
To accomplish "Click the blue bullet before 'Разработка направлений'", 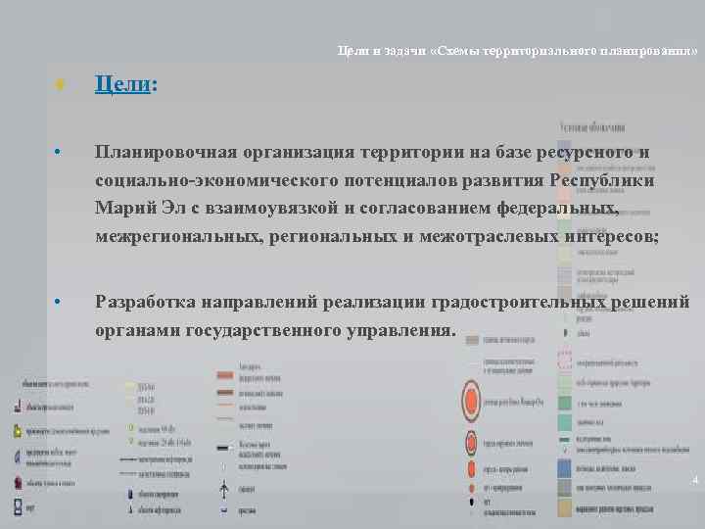I will (57, 301).
